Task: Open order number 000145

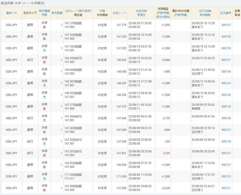Action: click(226, 95)
